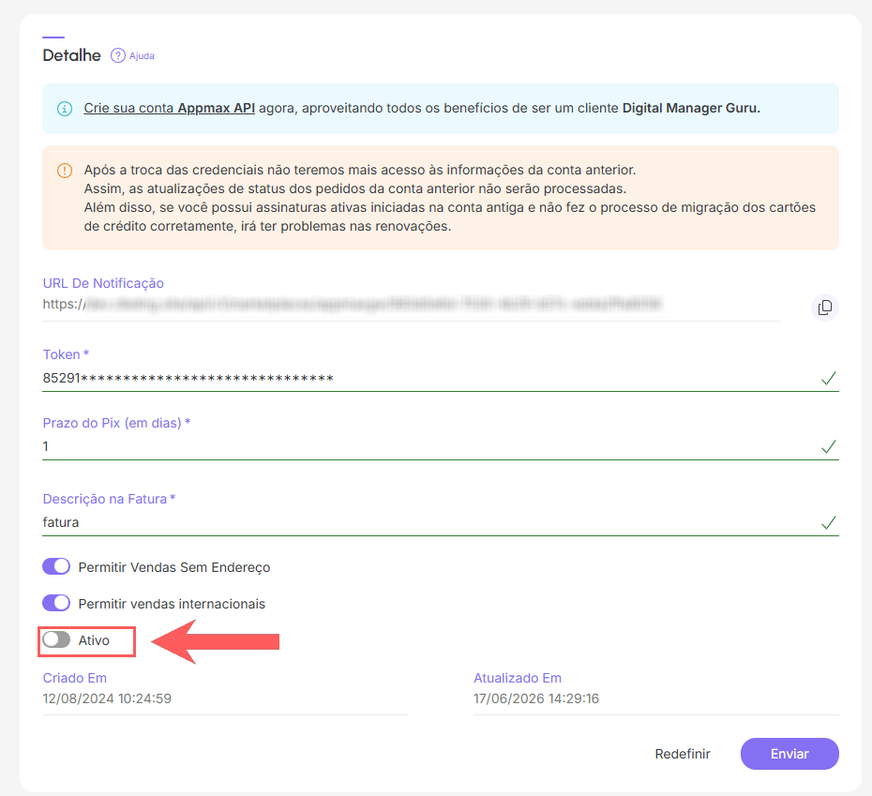Click the Descrição na Fatura green checkmark
This screenshot has width=872, height=796.
[828, 522]
